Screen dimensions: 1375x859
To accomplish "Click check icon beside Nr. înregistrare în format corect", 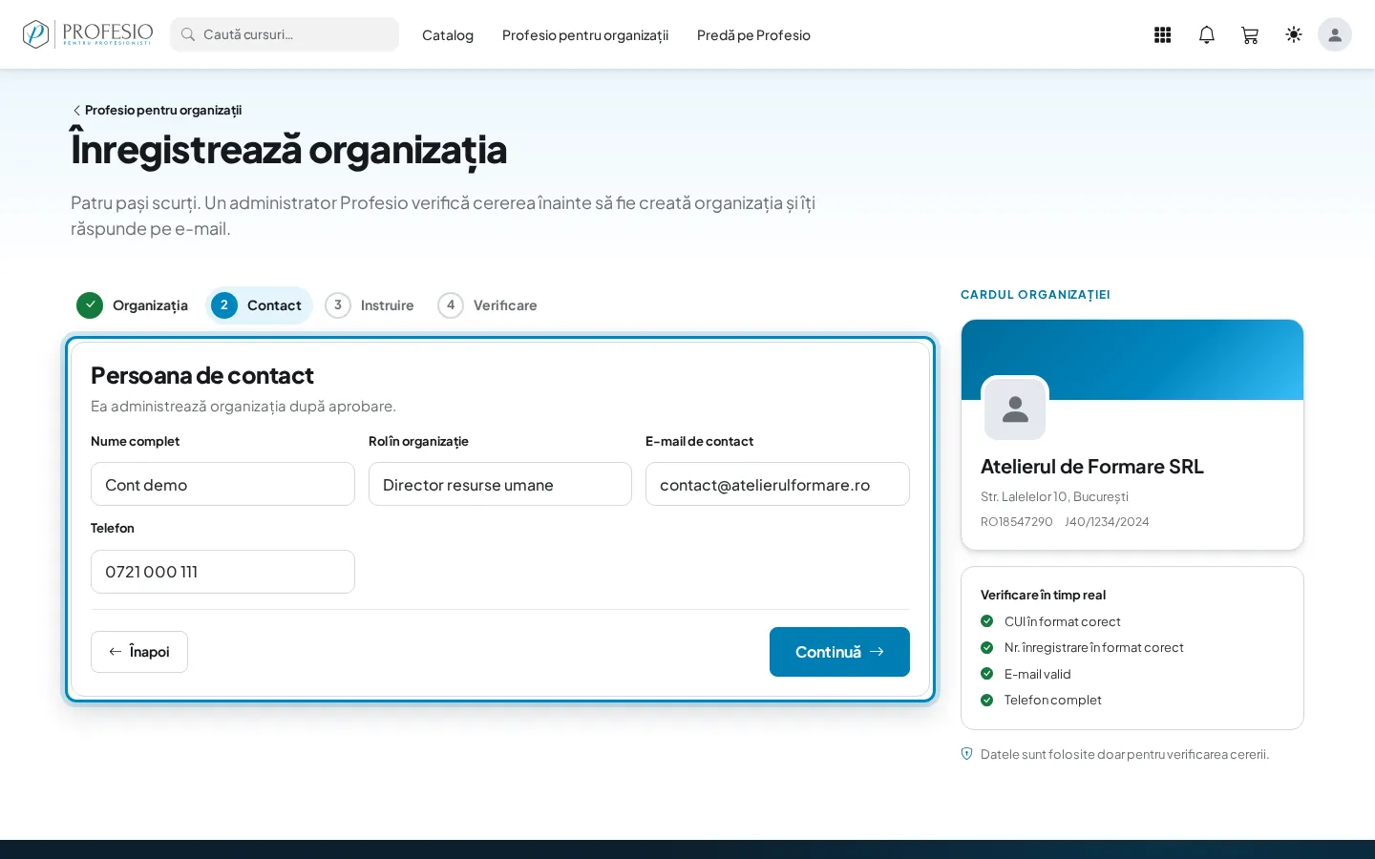I will [987, 647].
